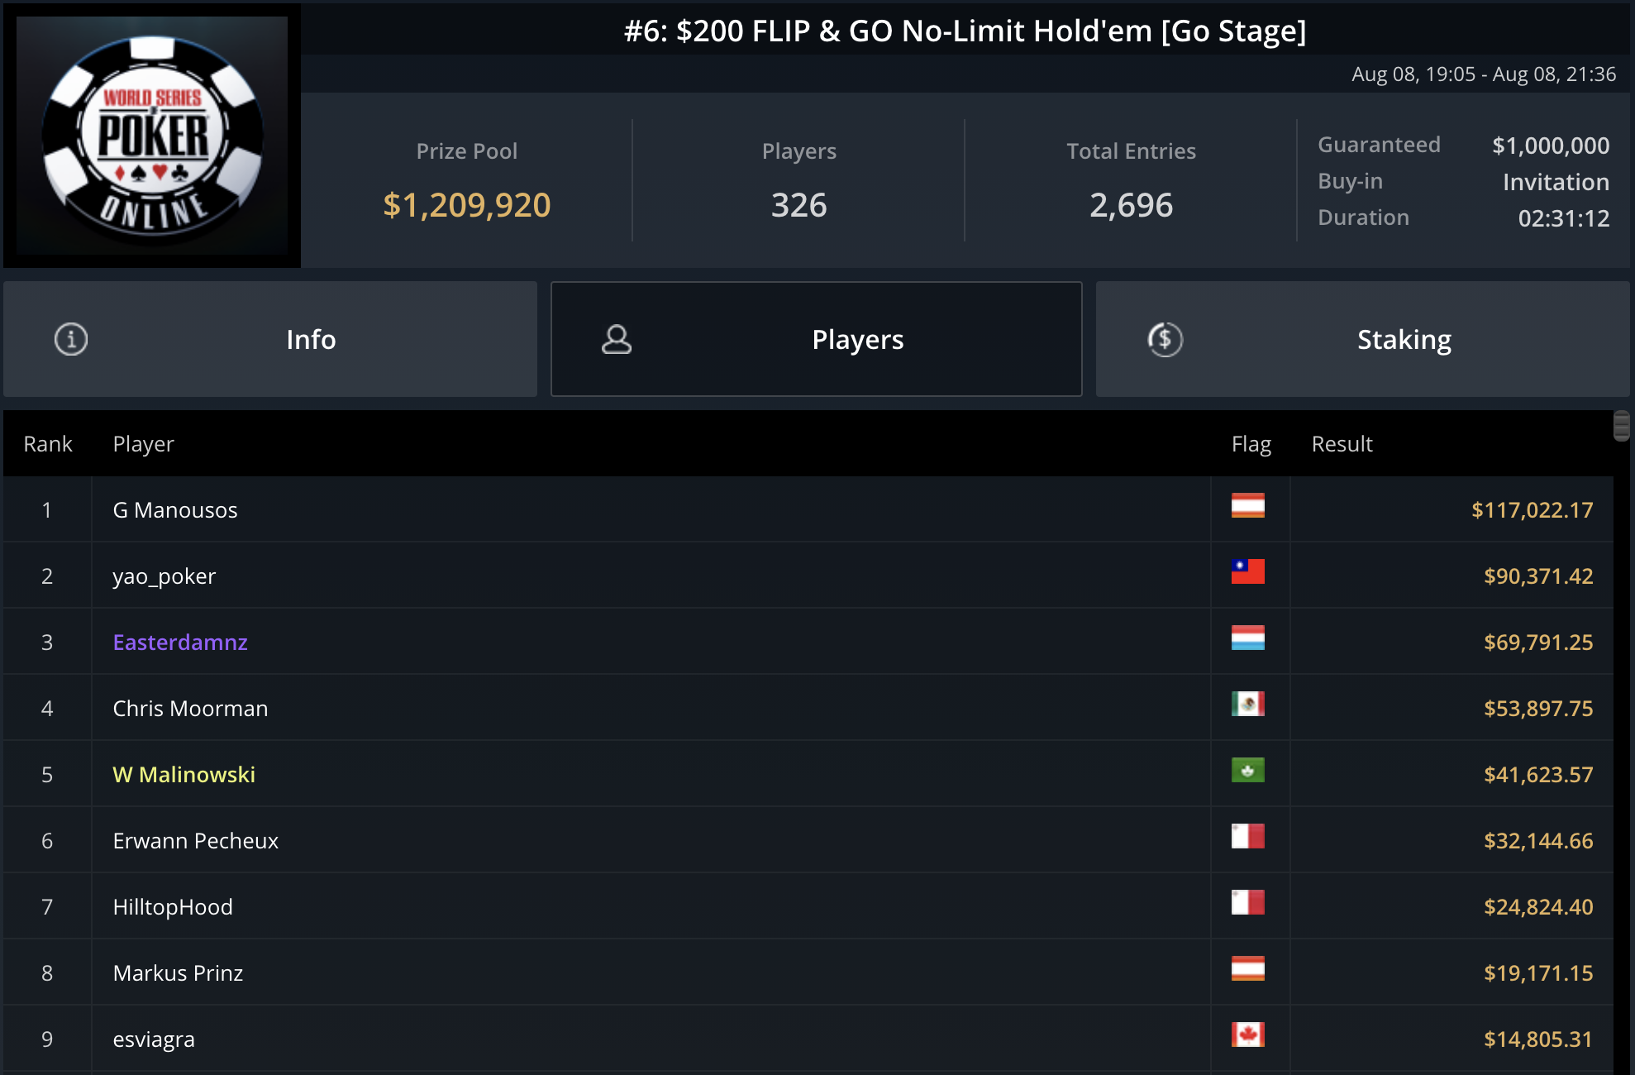This screenshot has width=1635, height=1075.
Task: Open the Easterdamnz player link
Action: [180, 643]
